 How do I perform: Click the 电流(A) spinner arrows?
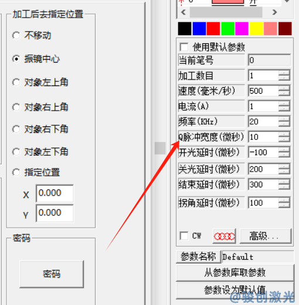284,106
